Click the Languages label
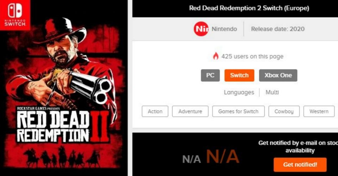 (x=239, y=93)
